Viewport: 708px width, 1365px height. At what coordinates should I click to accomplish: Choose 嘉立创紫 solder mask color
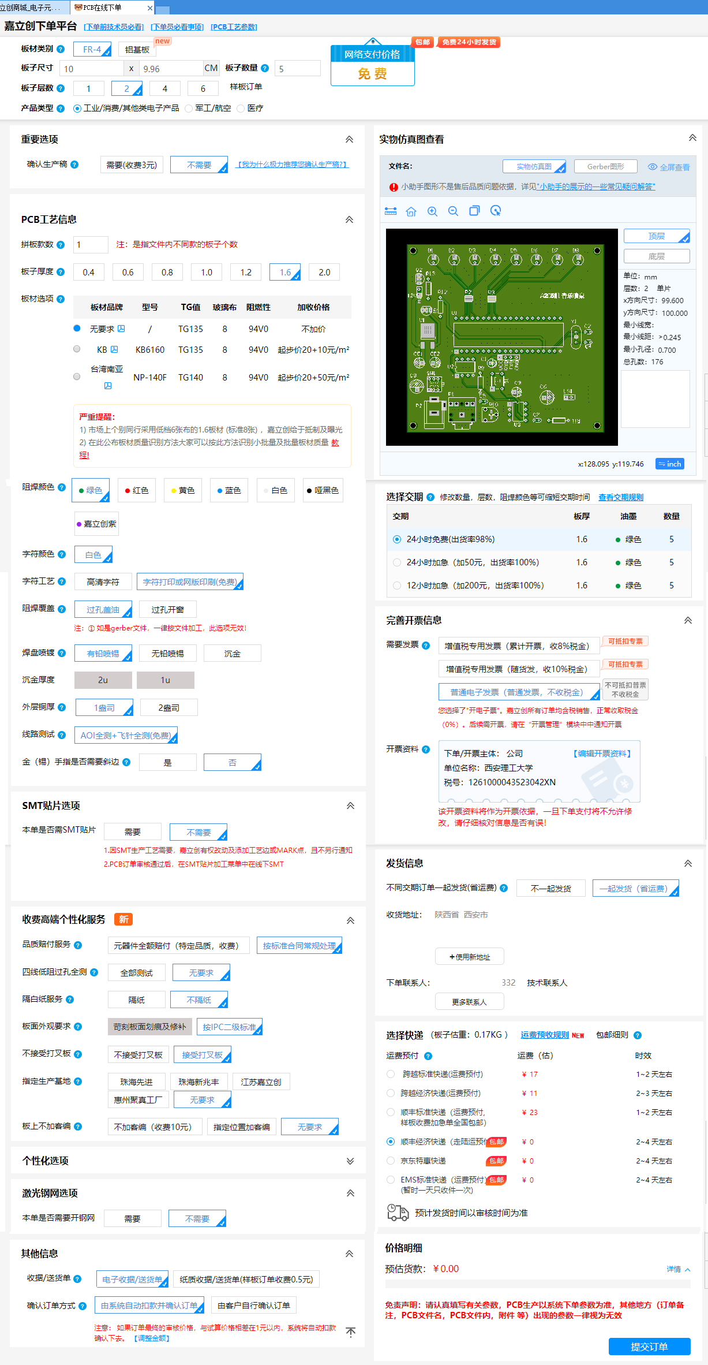pyautogui.click(x=96, y=524)
